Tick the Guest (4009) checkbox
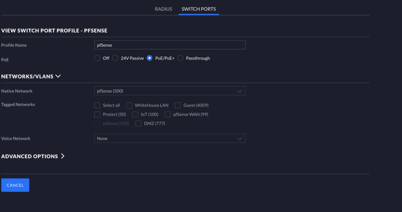The width and height of the screenshot is (402, 212). [177, 105]
